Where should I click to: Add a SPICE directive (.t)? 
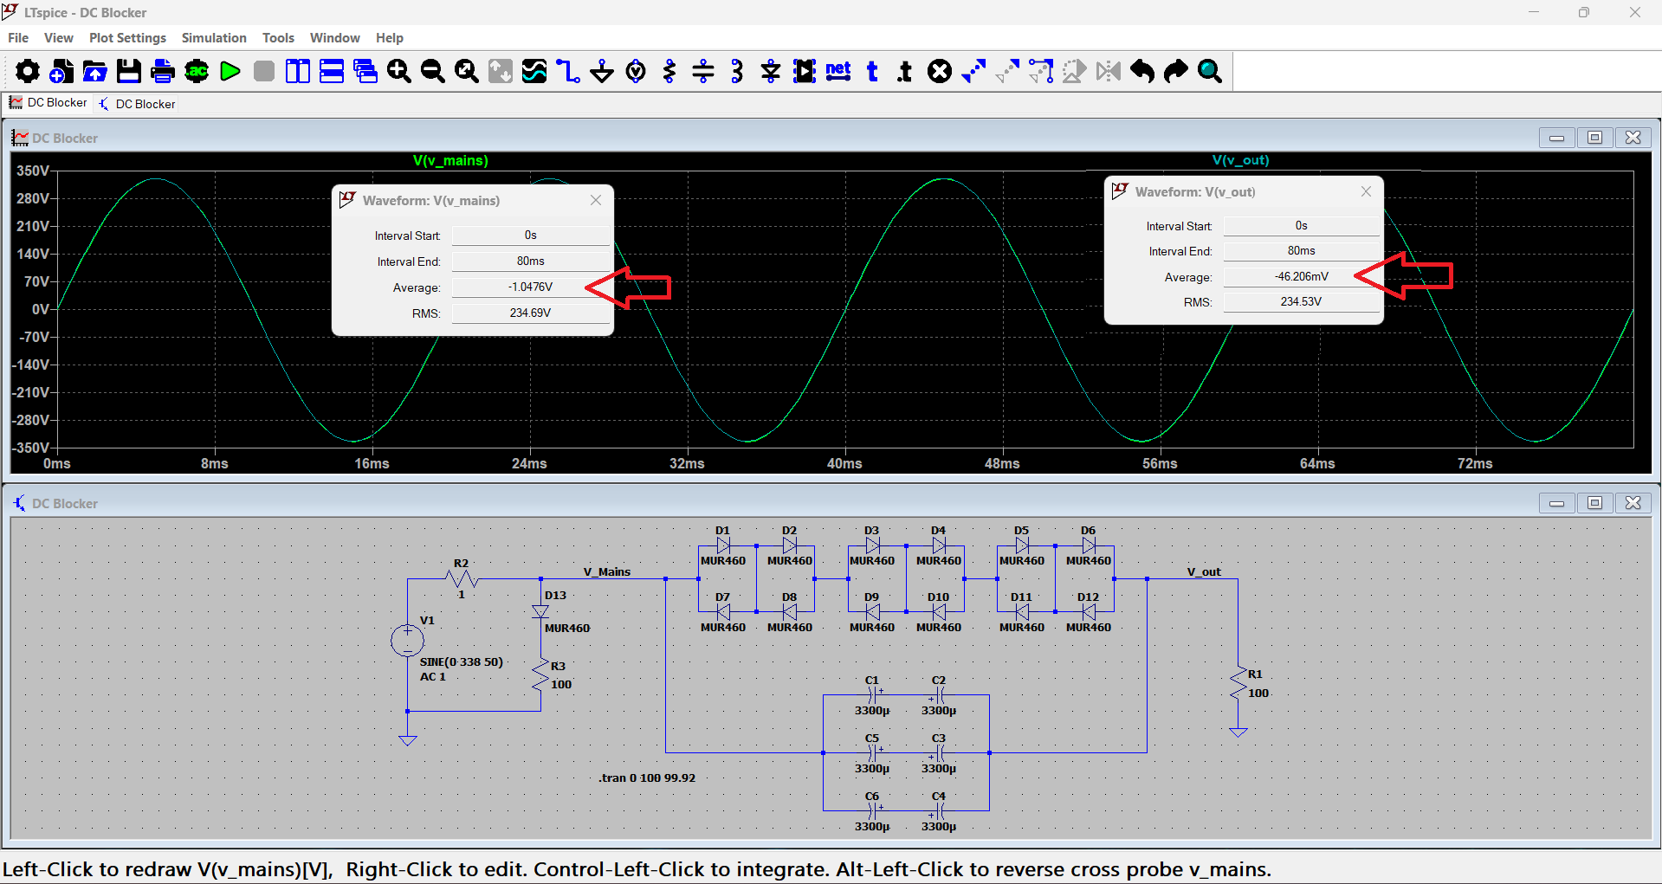[x=905, y=71]
